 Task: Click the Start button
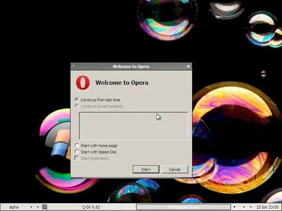(146, 170)
